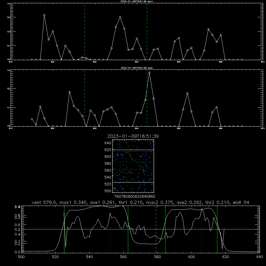Click the horizontal dotted threshold line in profile plot
Screen dimensions: 266x266
(x=140, y=228)
